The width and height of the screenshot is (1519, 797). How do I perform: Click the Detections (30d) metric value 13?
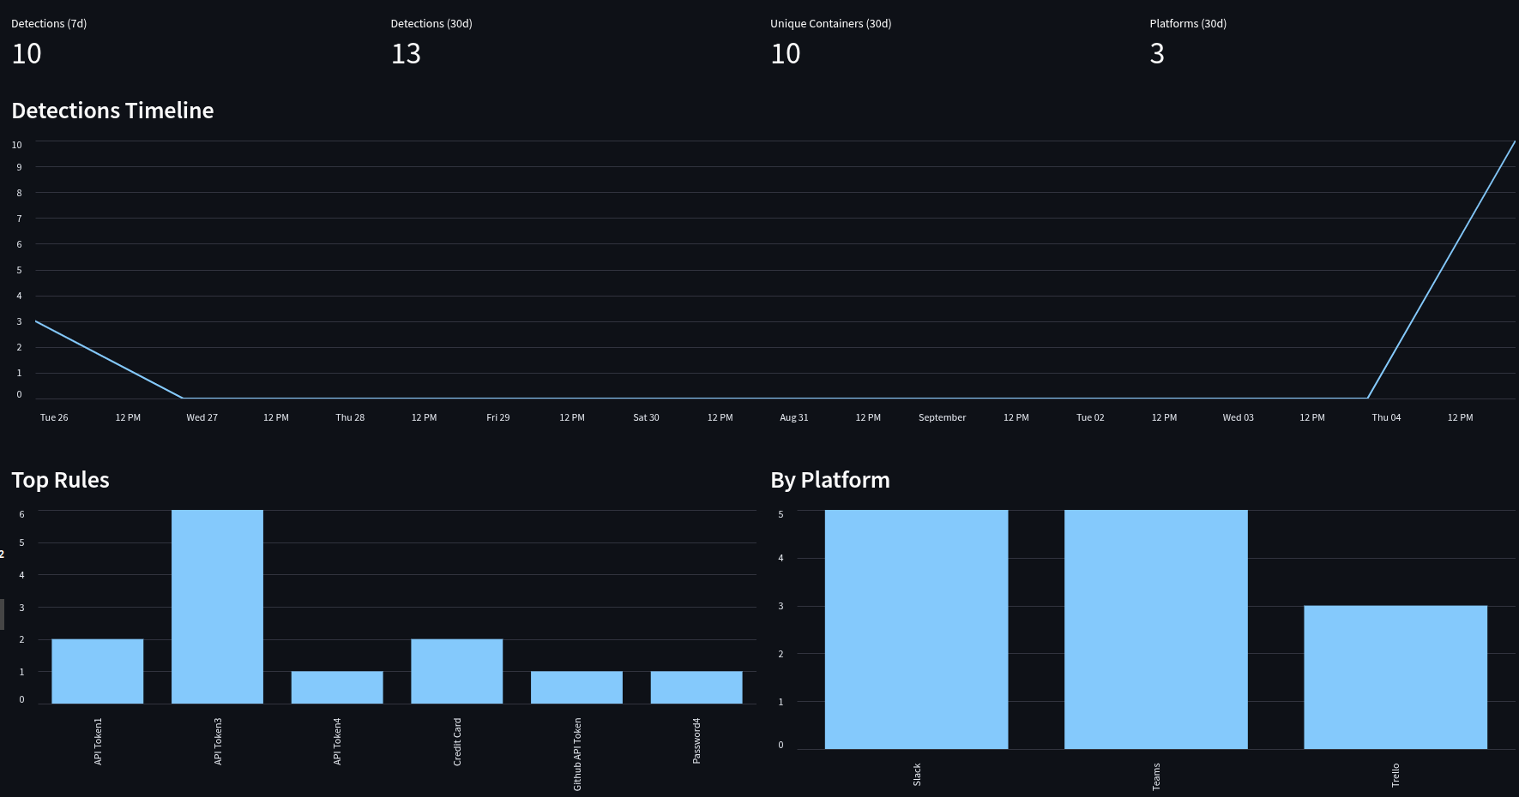[406, 54]
